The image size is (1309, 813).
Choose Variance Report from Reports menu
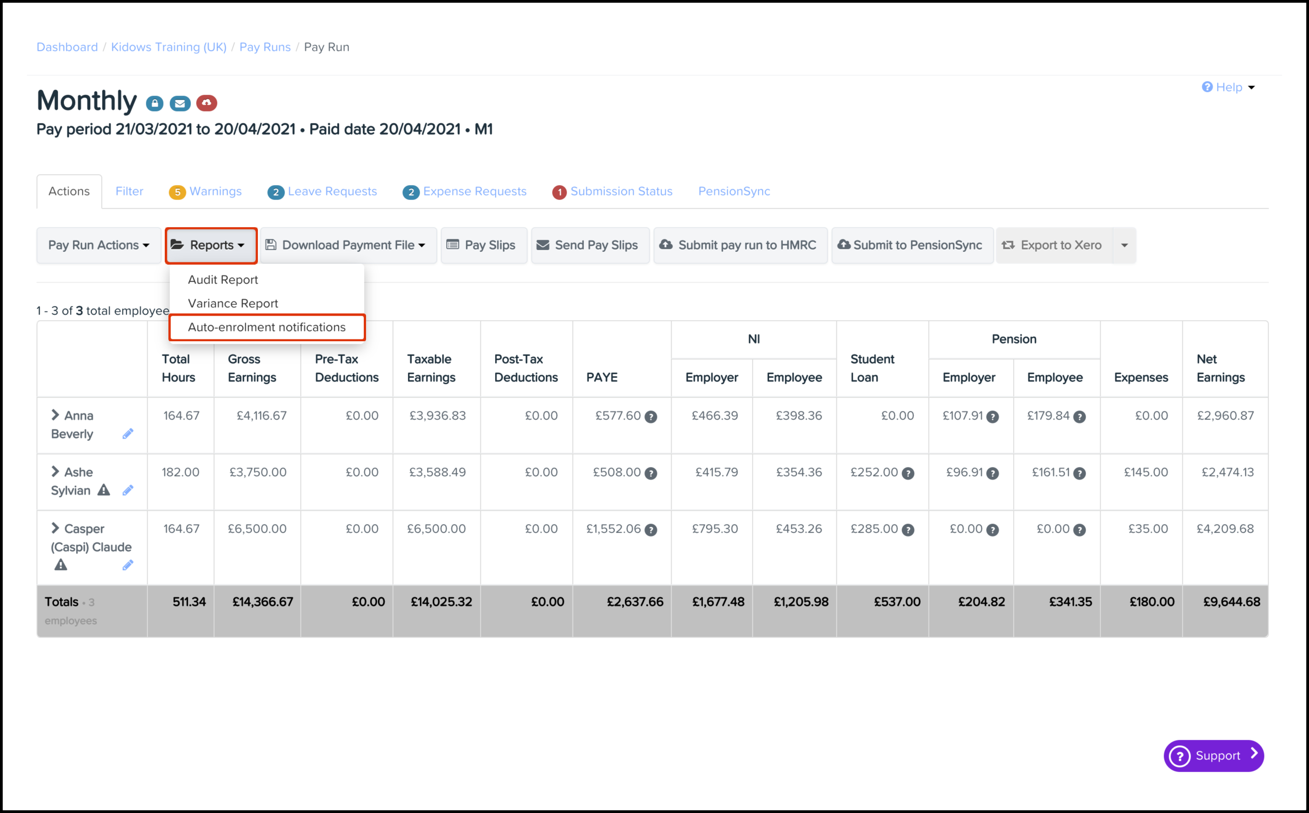[233, 303]
